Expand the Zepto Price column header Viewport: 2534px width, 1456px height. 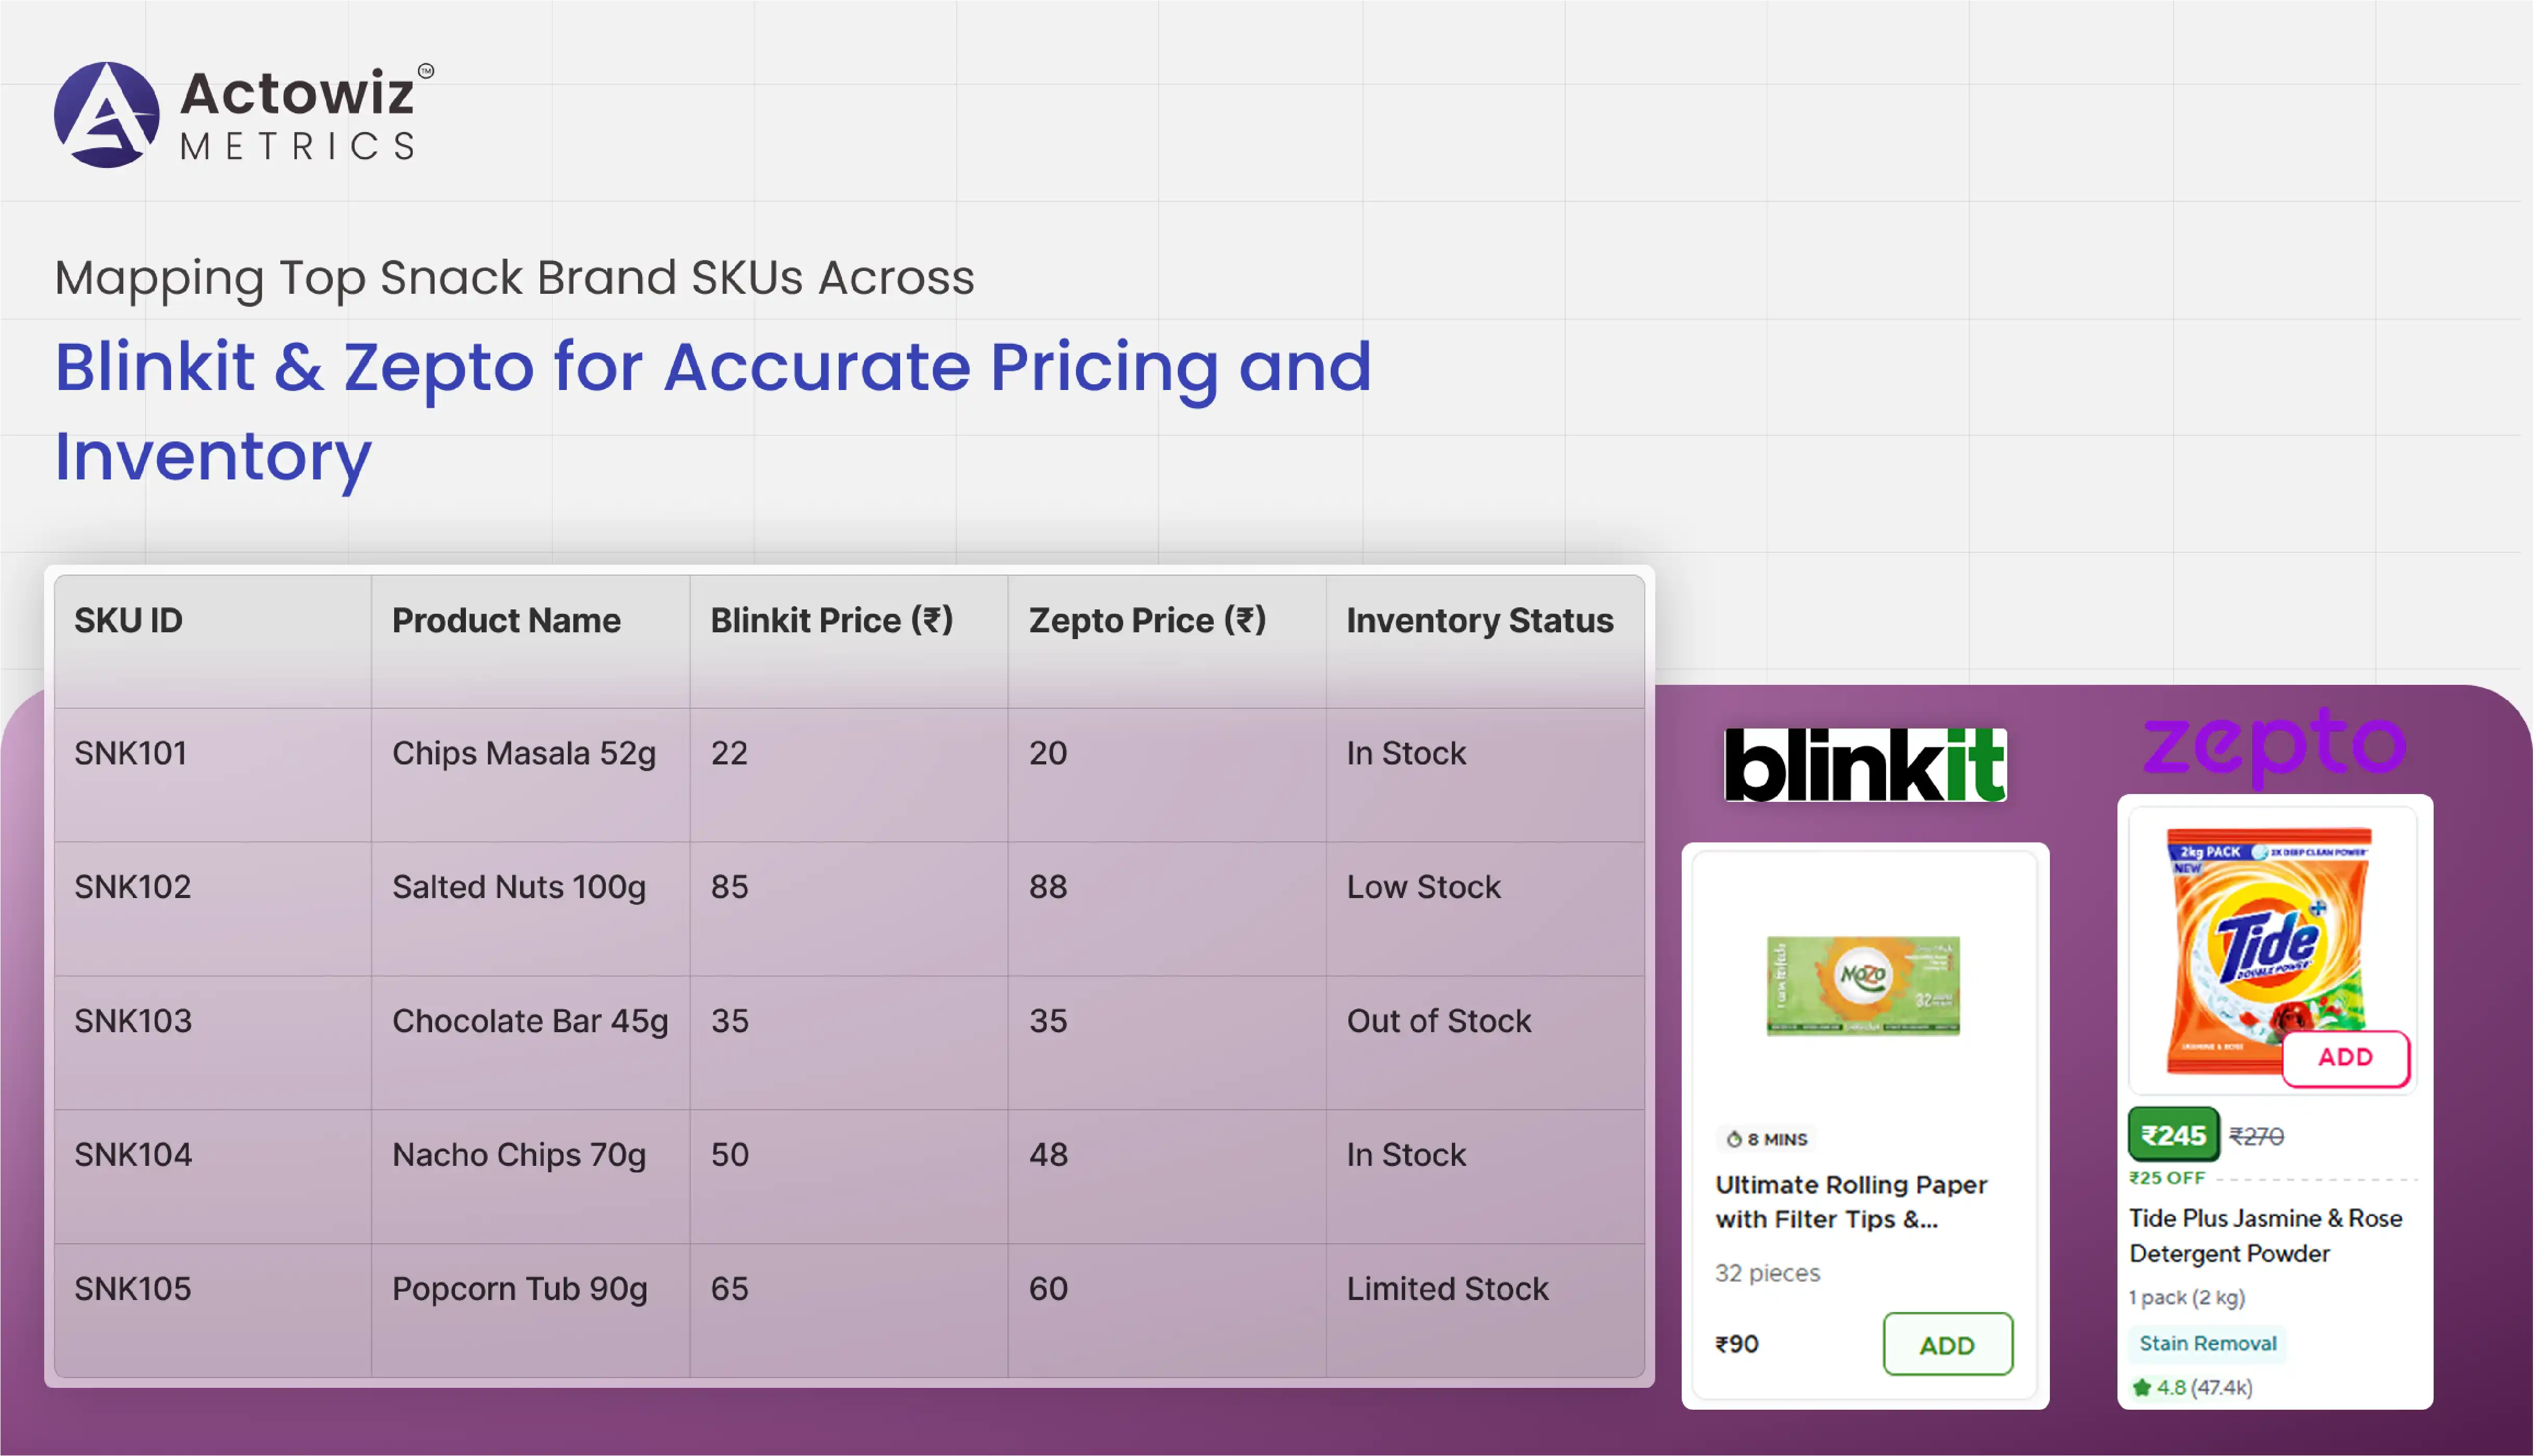pyautogui.click(x=1148, y=620)
